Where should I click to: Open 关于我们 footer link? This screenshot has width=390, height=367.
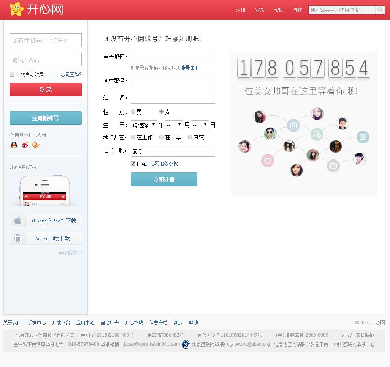point(13,323)
